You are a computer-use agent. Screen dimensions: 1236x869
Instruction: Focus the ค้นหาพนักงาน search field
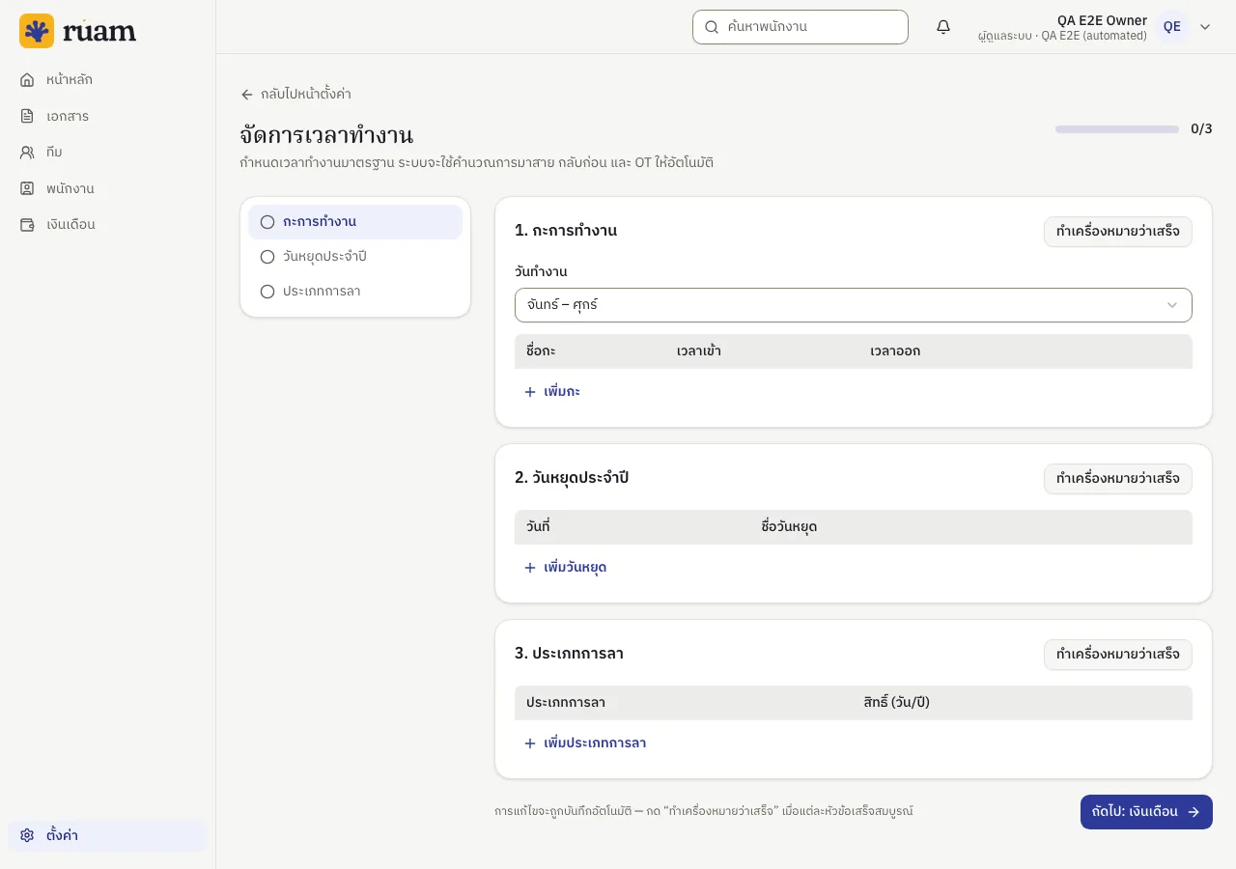pyautogui.click(x=801, y=27)
